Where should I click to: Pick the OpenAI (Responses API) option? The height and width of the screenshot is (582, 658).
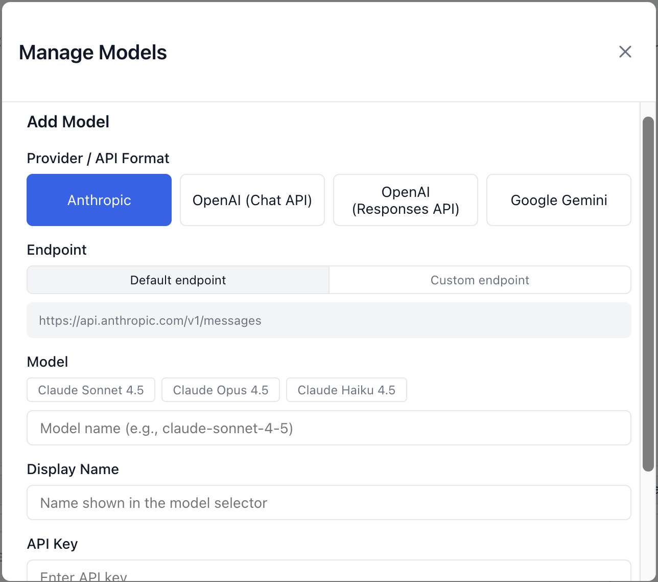(406, 200)
